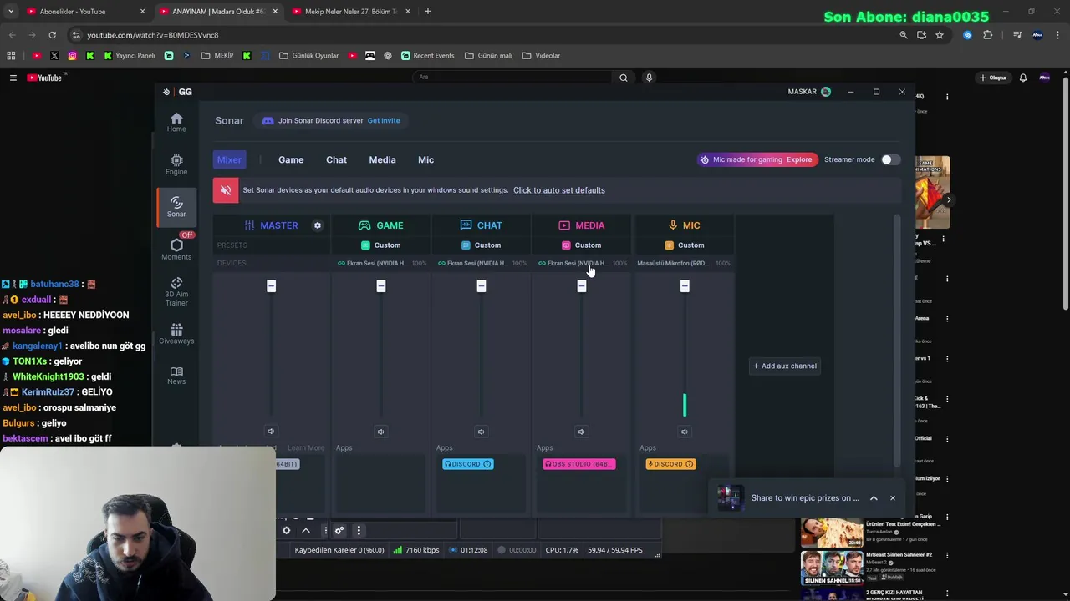The height and width of the screenshot is (601, 1070).
Task: Reload the browser page
Action: click(52, 35)
